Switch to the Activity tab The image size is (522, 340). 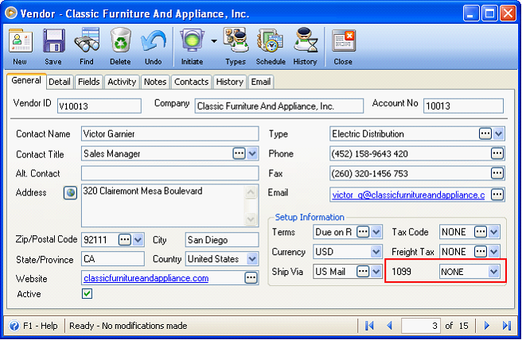point(122,82)
